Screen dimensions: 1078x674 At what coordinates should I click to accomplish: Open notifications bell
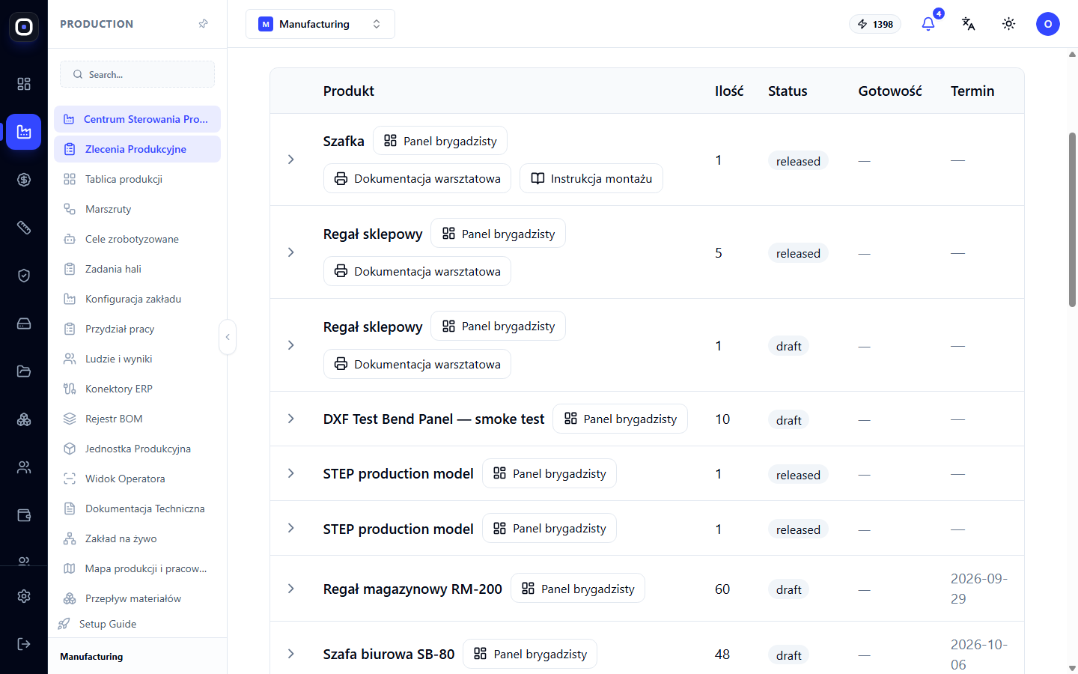[928, 24]
